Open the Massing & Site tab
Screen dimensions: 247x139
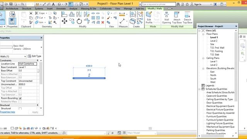(x=88, y=8)
